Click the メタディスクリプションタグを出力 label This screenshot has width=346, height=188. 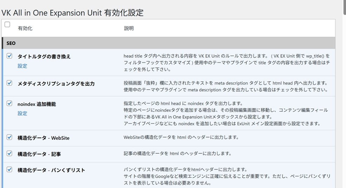(56, 84)
